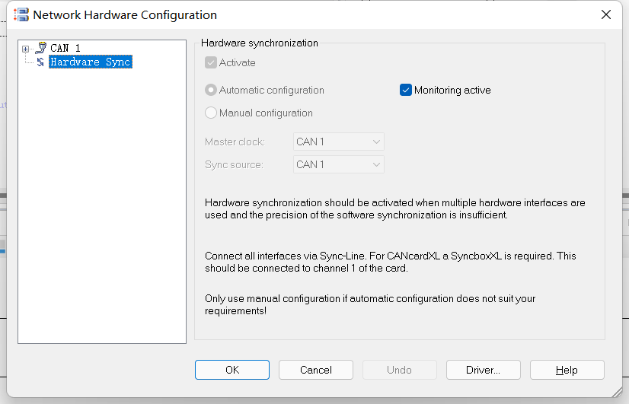Click the Hardware Sync arrows icon
The height and width of the screenshot is (404, 629).
pos(40,62)
